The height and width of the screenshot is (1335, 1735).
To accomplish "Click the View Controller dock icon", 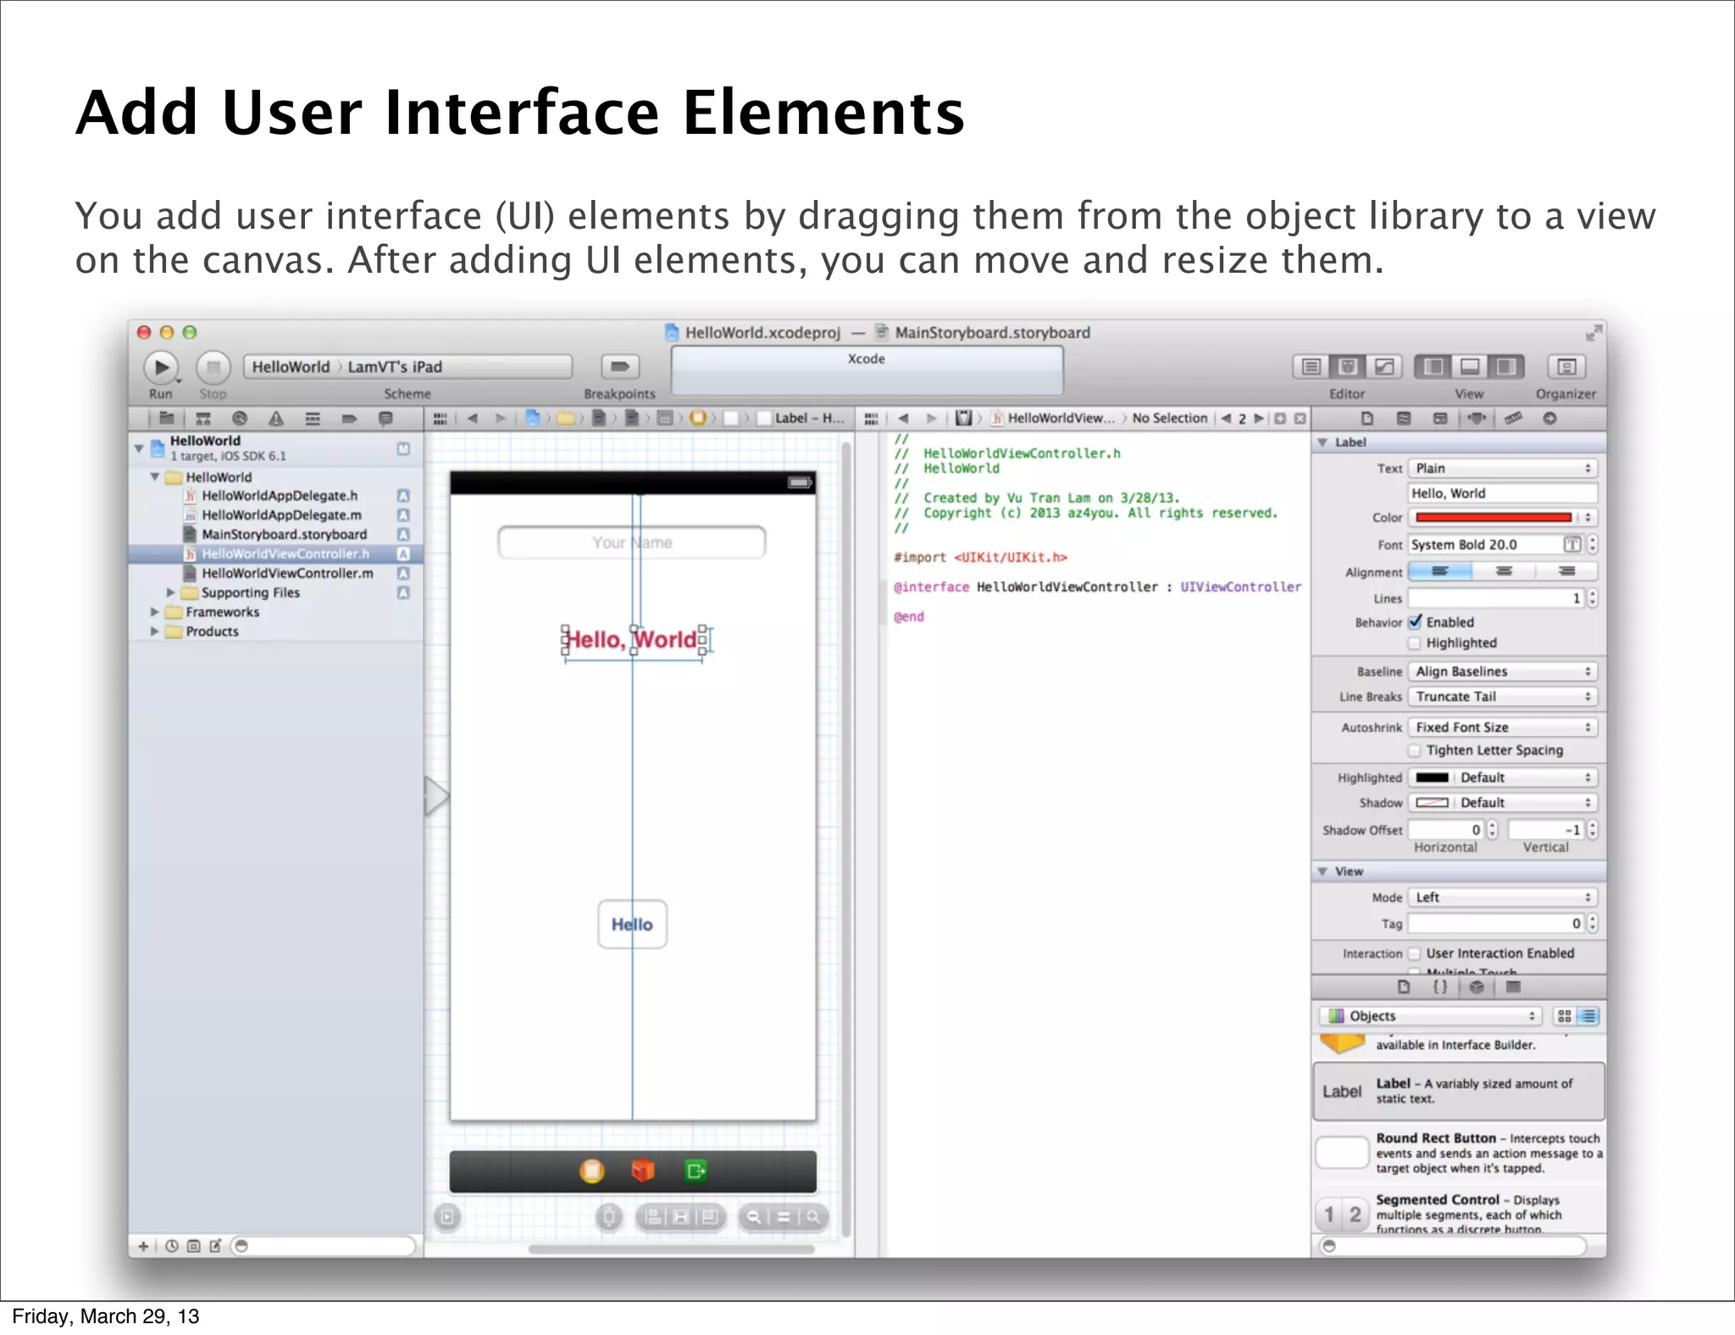I will point(592,1172).
